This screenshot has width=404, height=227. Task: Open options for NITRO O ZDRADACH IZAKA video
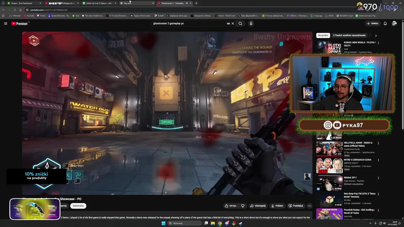(x=378, y=160)
